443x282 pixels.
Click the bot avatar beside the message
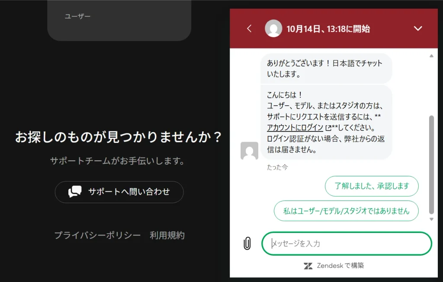pyautogui.click(x=249, y=151)
